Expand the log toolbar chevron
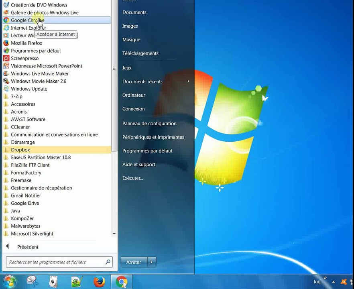 (x=325, y=277)
